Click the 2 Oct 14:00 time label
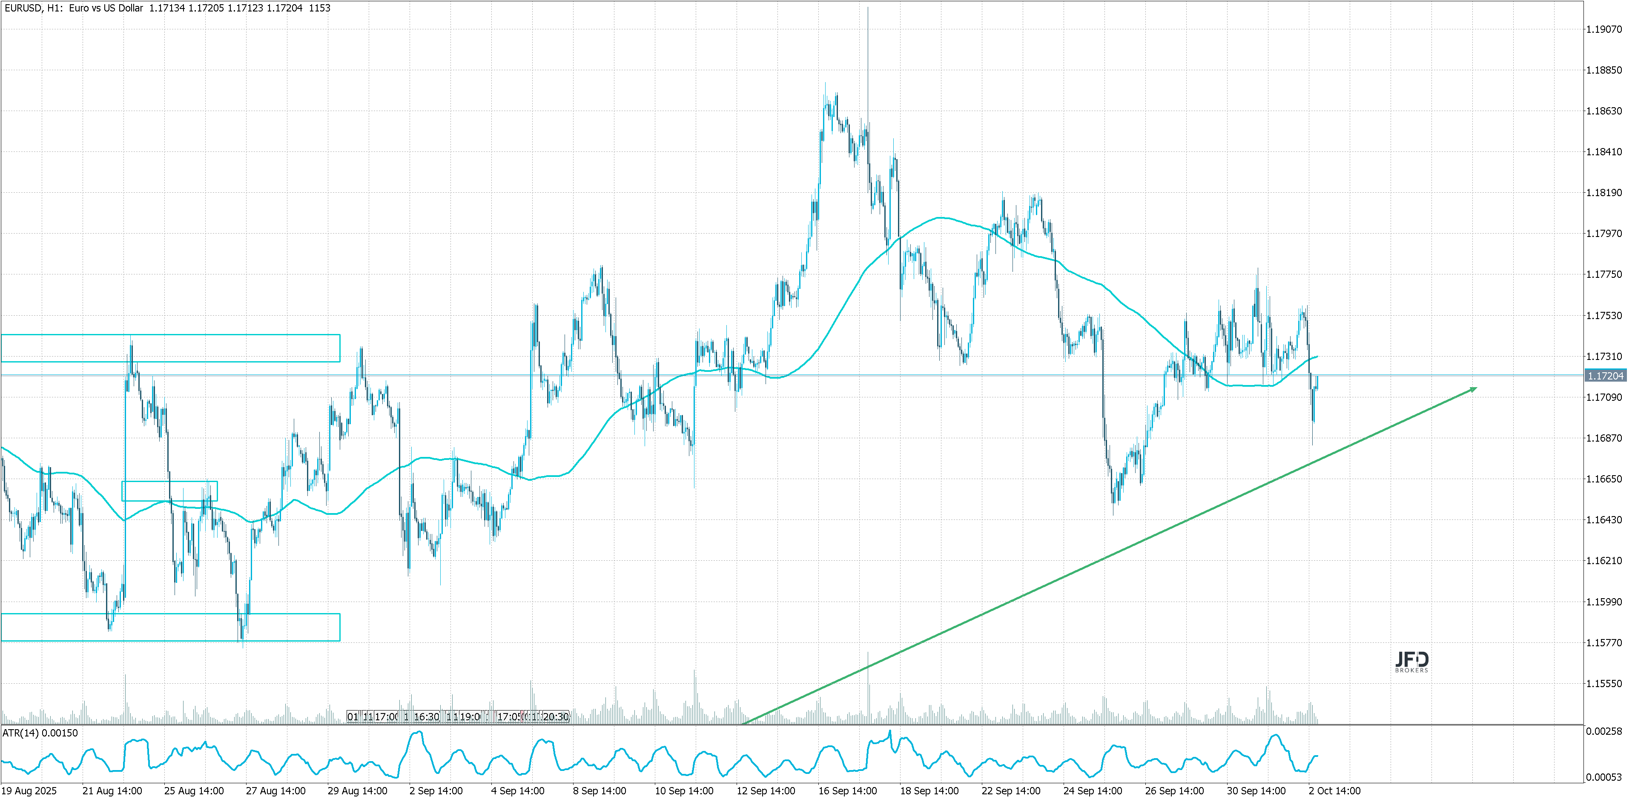Viewport: 1635px width, 799px height. pos(1334,791)
